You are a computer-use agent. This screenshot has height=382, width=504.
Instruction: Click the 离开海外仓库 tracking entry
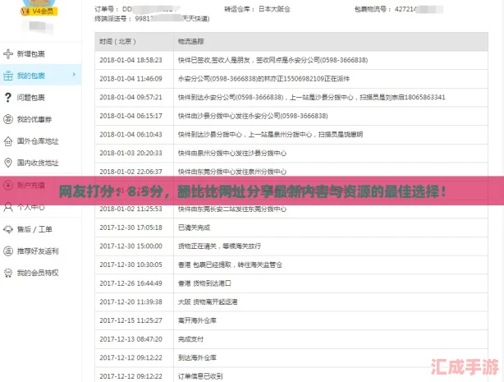coord(197,321)
